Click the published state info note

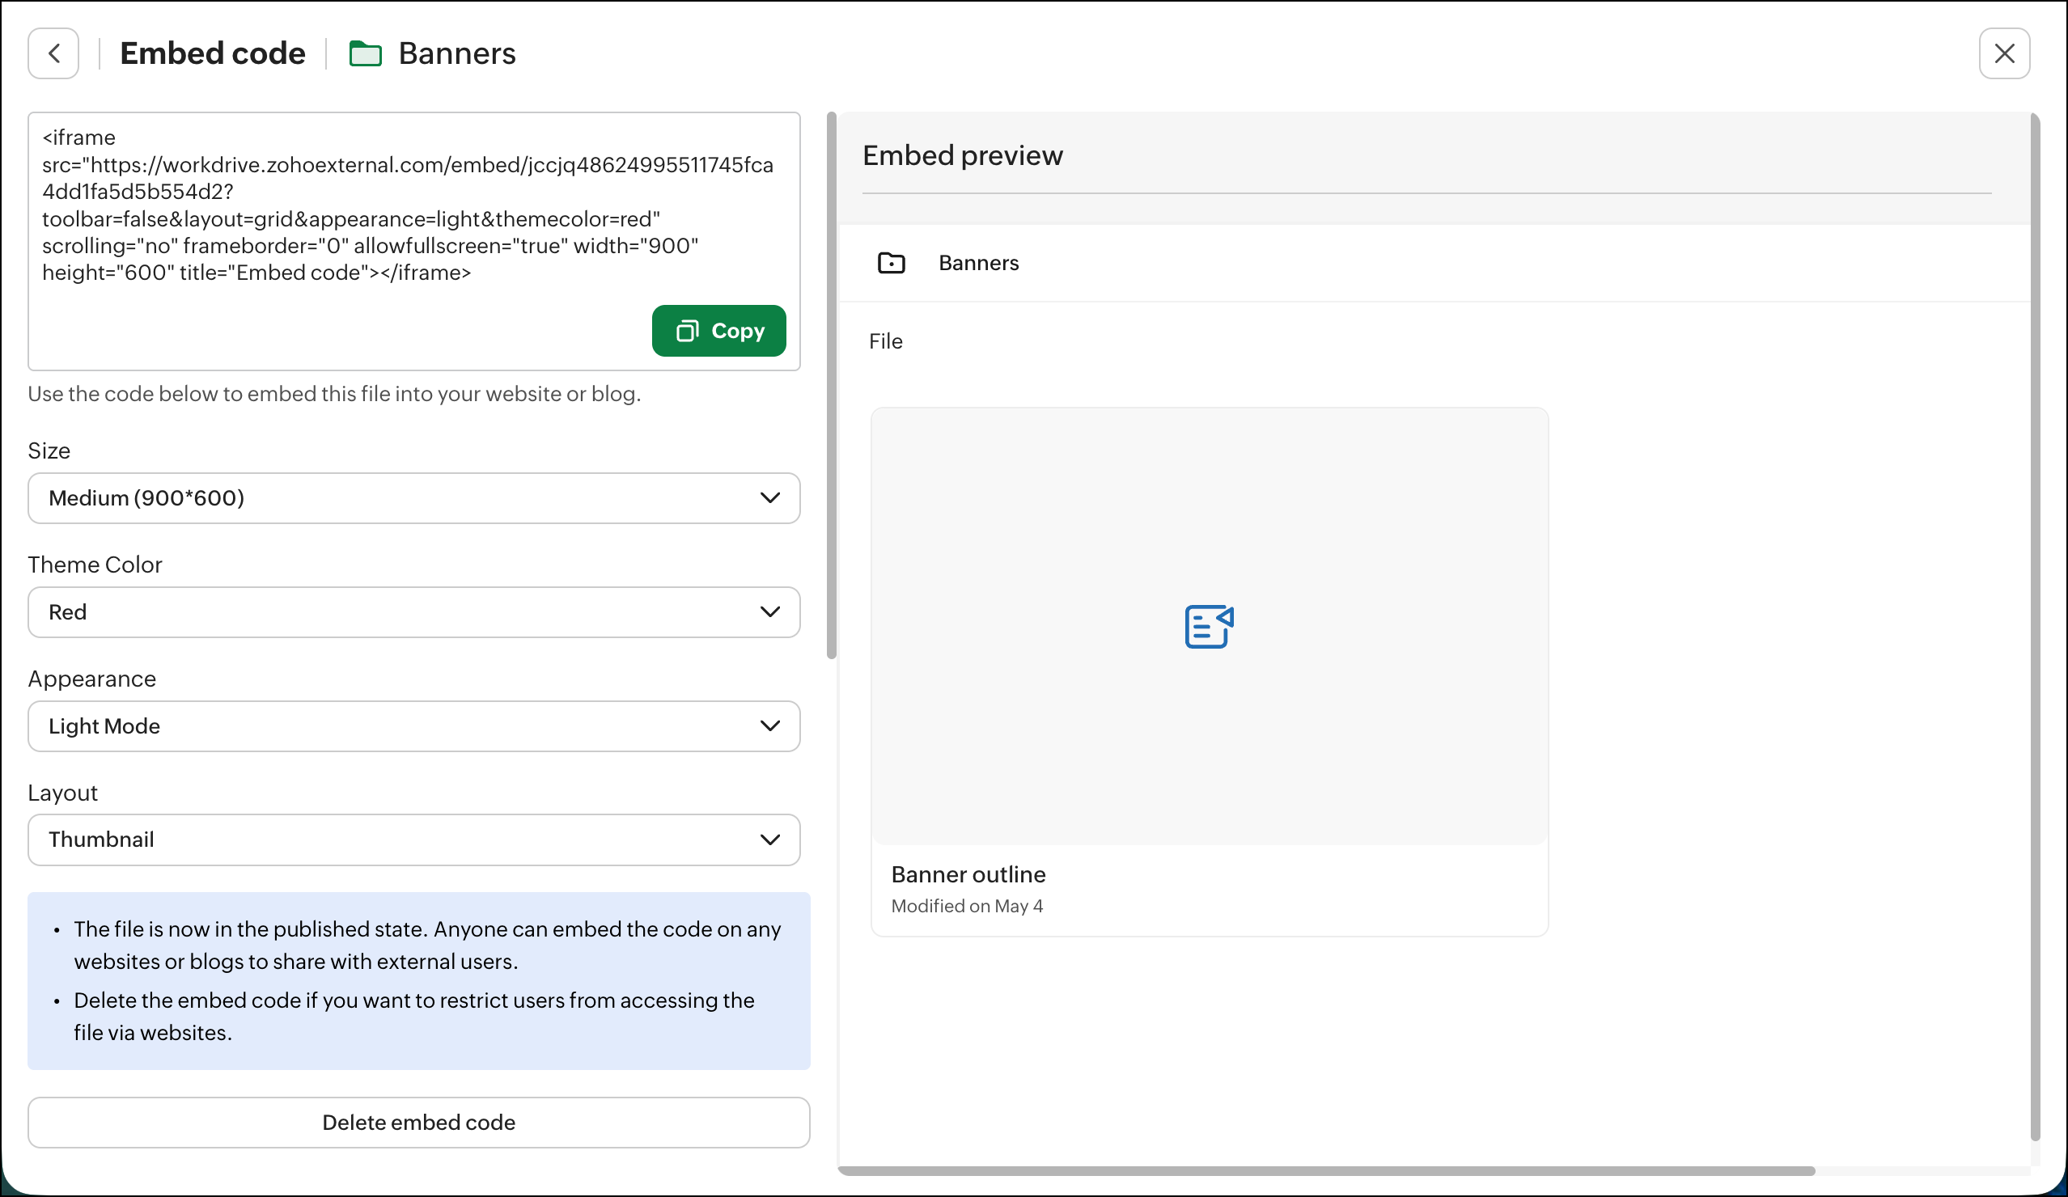(418, 981)
